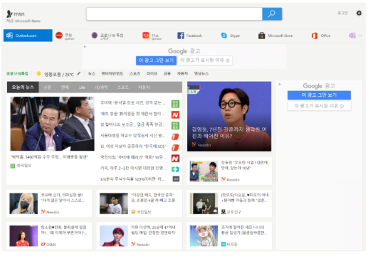The width and height of the screenshot is (368, 256).
Task: Click back arrow in right sidebar Google ad
Action: (280, 84)
